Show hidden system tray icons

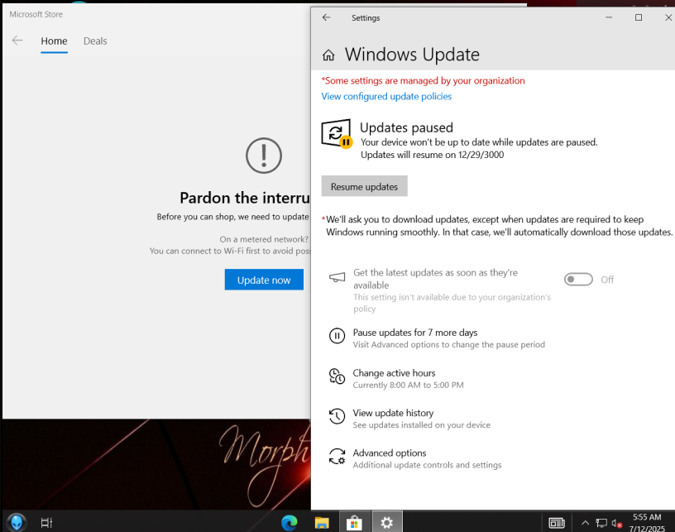tap(585, 523)
